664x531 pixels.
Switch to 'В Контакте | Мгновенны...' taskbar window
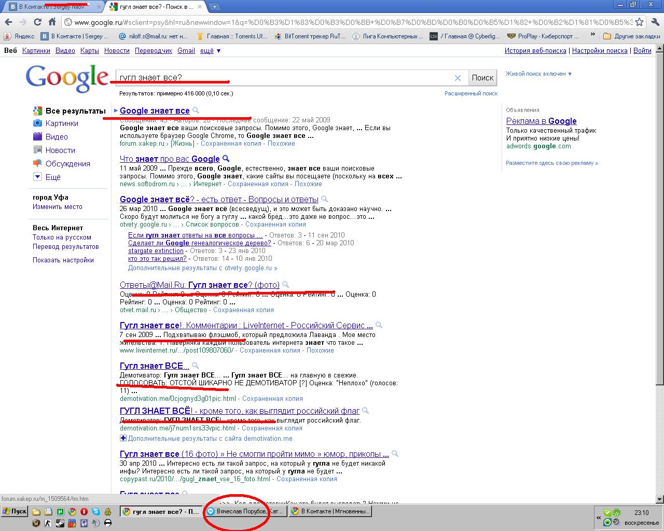click(330, 511)
